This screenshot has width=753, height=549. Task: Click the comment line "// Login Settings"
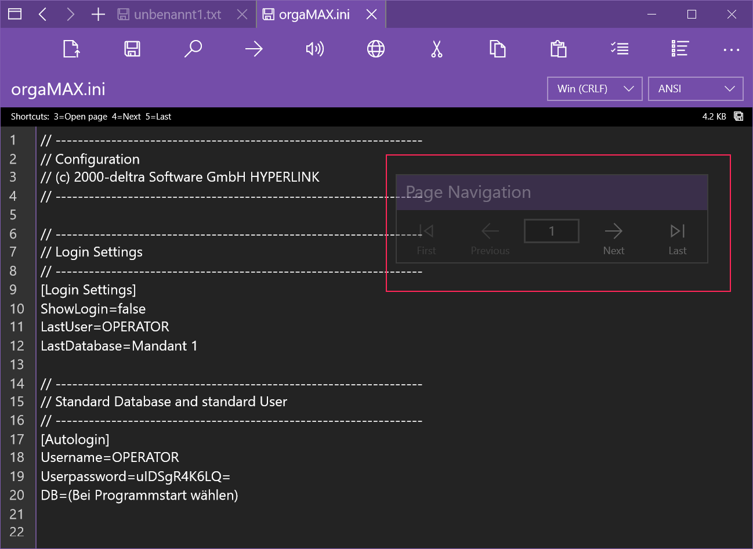coord(92,252)
